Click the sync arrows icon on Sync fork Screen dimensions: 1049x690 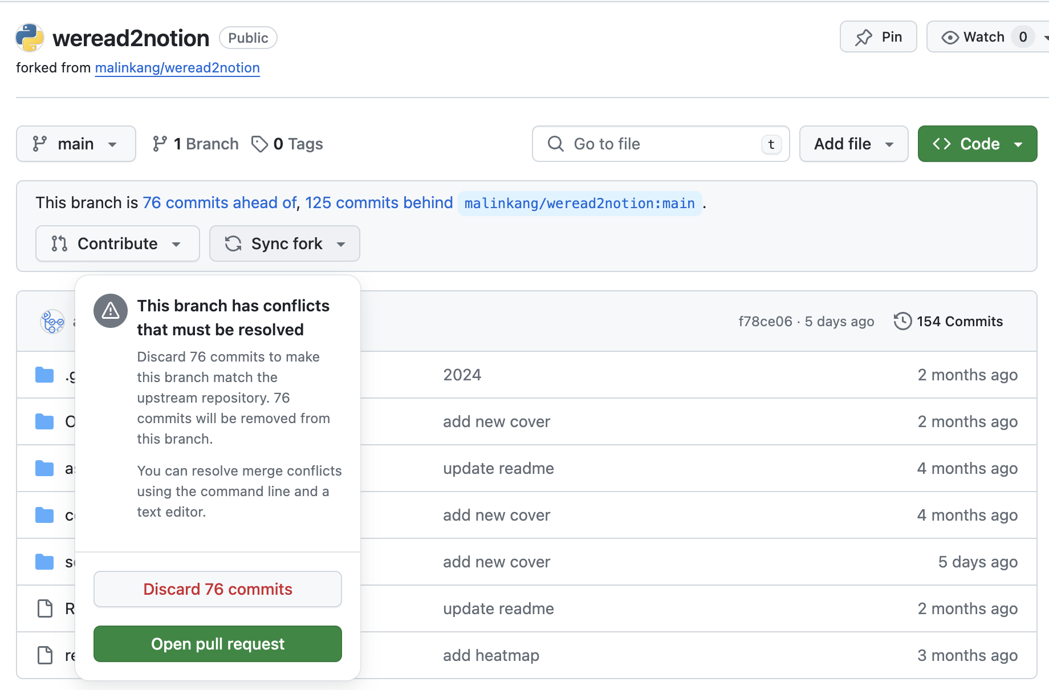(233, 243)
